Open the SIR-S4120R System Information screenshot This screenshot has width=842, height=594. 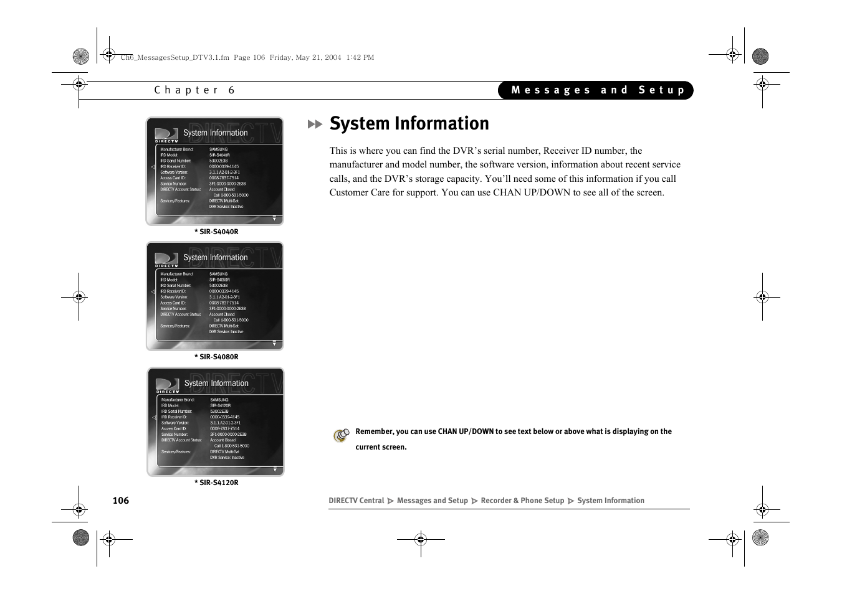(x=216, y=422)
